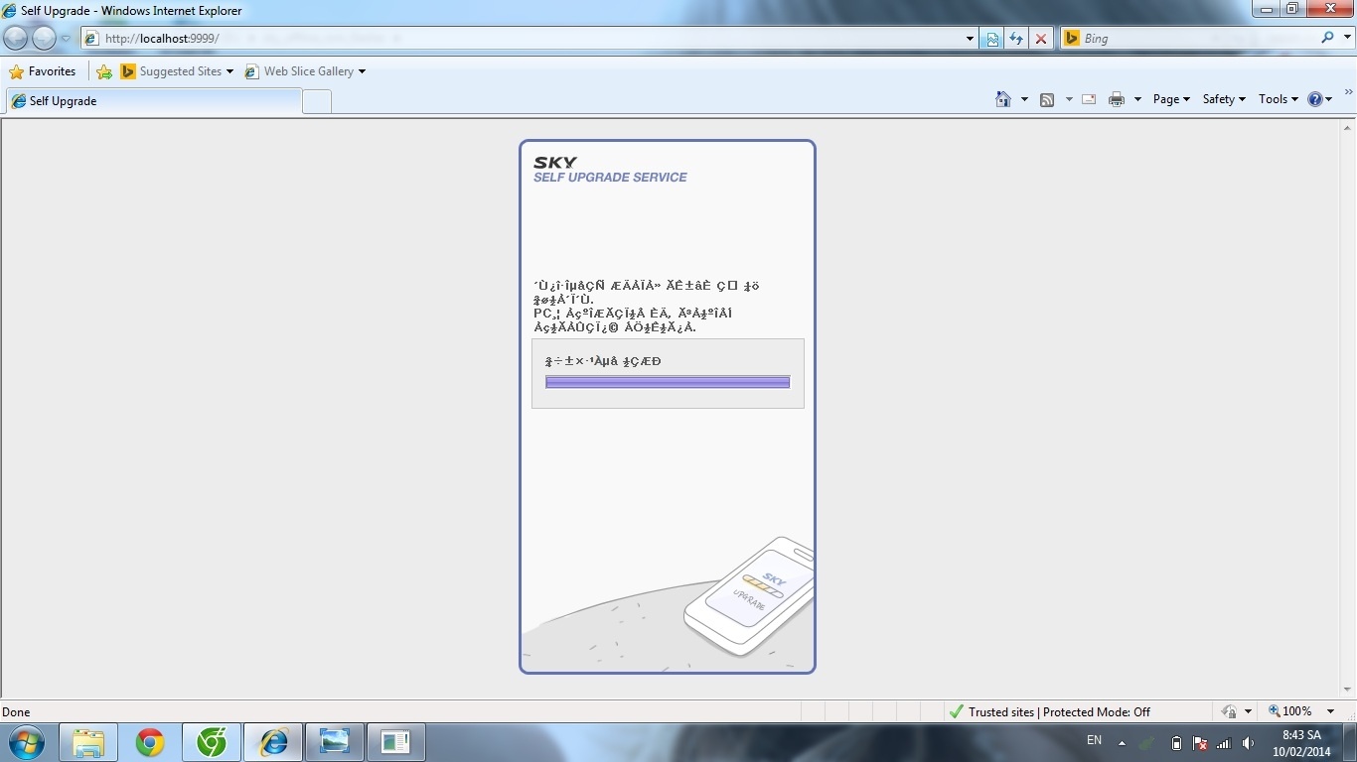Click the 100% zoom level button
Screen dimensions: 1357x762
[1289, 711]
